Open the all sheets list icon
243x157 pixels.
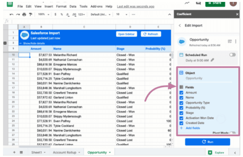21,152
